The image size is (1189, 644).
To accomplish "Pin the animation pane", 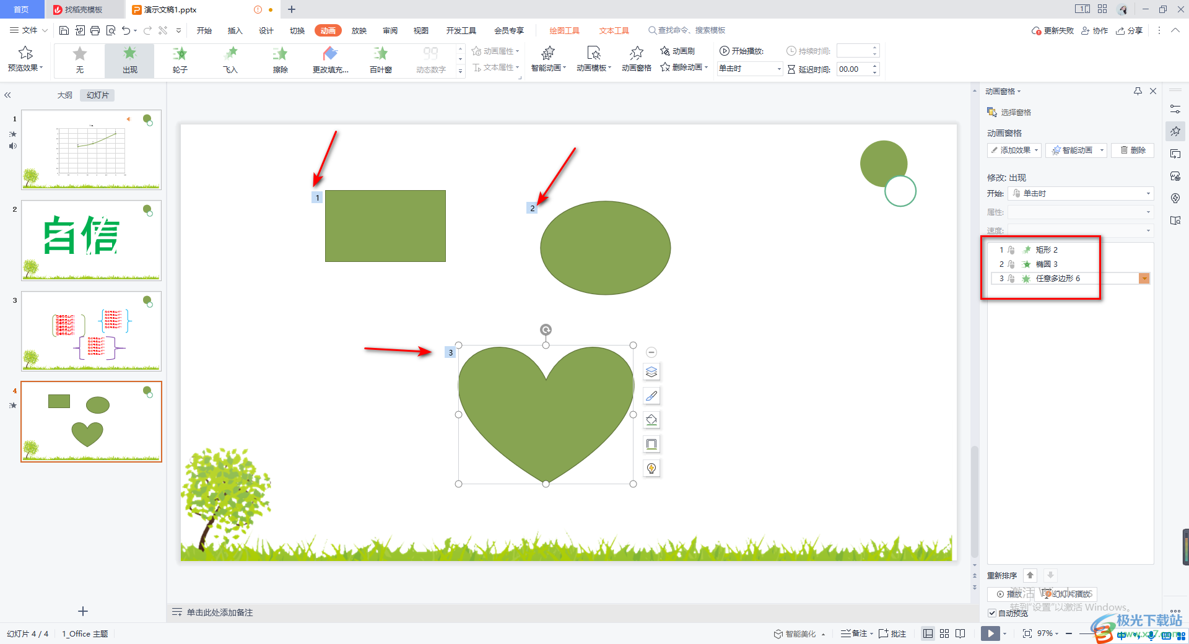I will click(1138, 91).
